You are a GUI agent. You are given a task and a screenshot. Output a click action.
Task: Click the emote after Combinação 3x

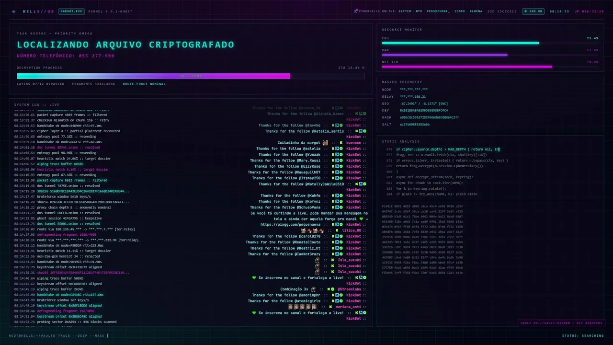click(x=313, y=289)
